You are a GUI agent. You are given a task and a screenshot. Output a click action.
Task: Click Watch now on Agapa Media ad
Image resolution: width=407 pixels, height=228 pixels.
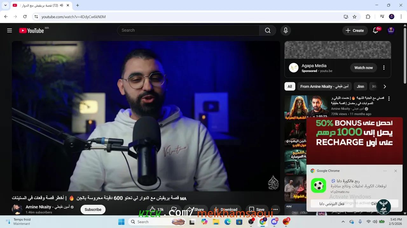click(363, 68)
